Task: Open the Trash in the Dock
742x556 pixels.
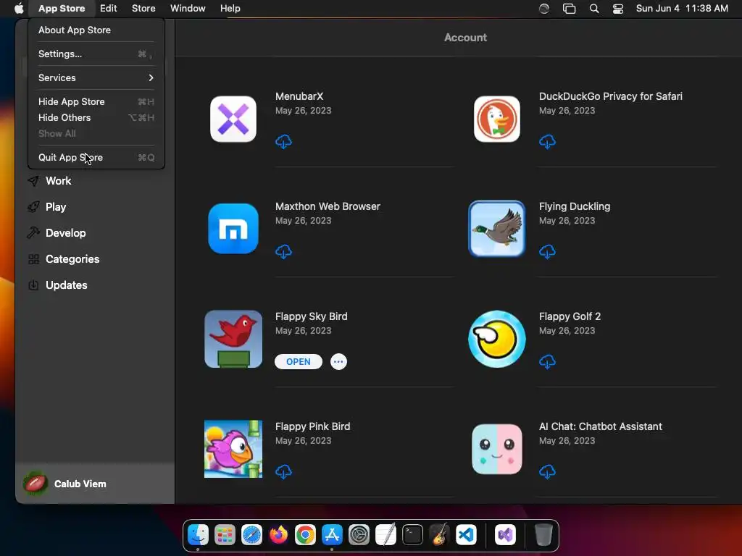Action: pos(543,535)
